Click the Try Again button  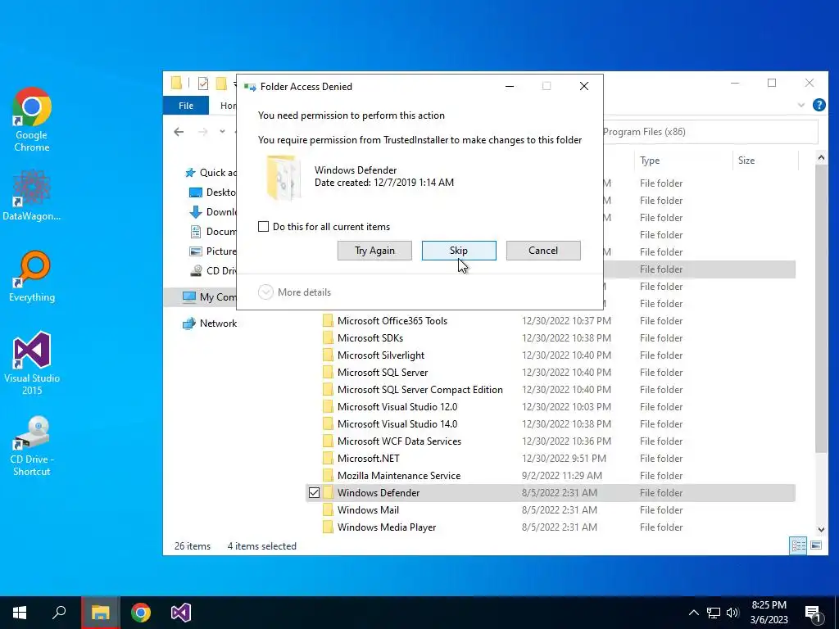tap(374, 251)
